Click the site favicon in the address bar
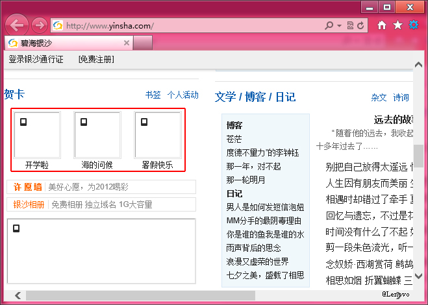Image resolution: width=428 pixels, height=305 pixels. coord(58,26)
